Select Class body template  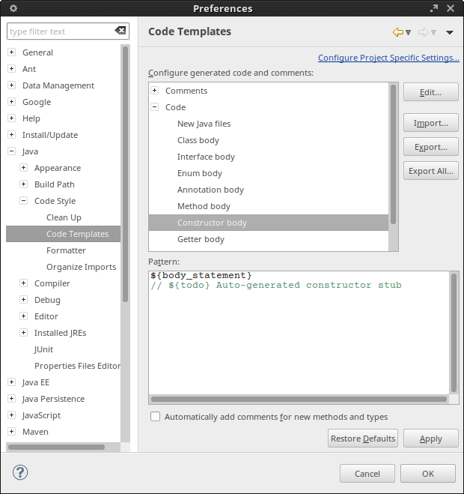tap(198, 140)
